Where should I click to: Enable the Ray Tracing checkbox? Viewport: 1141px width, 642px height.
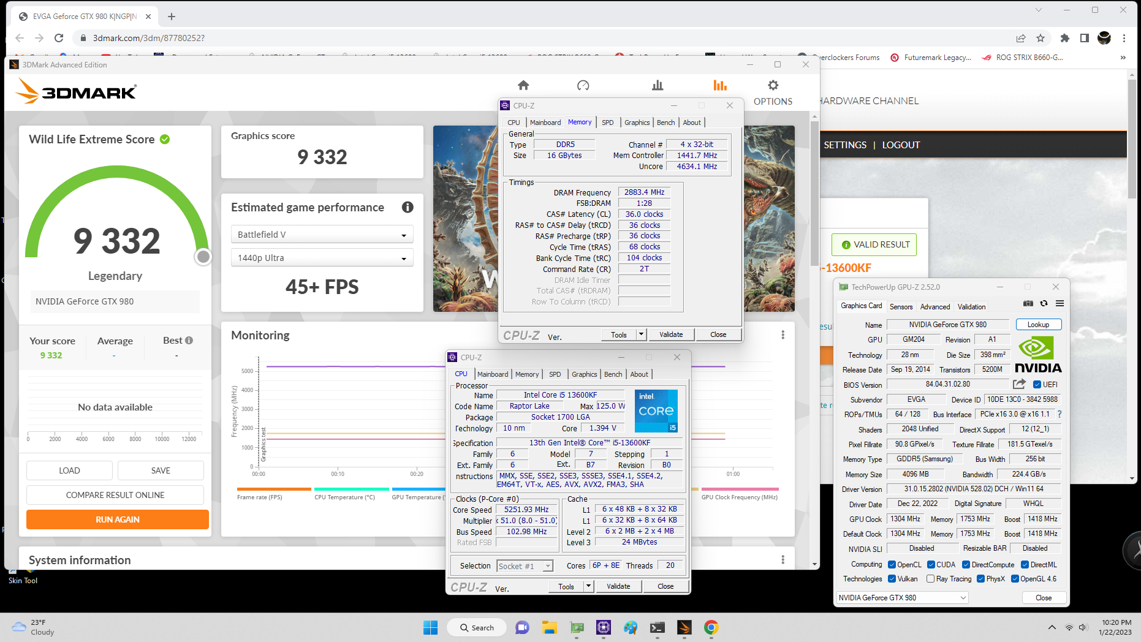[x=931, y=579]
